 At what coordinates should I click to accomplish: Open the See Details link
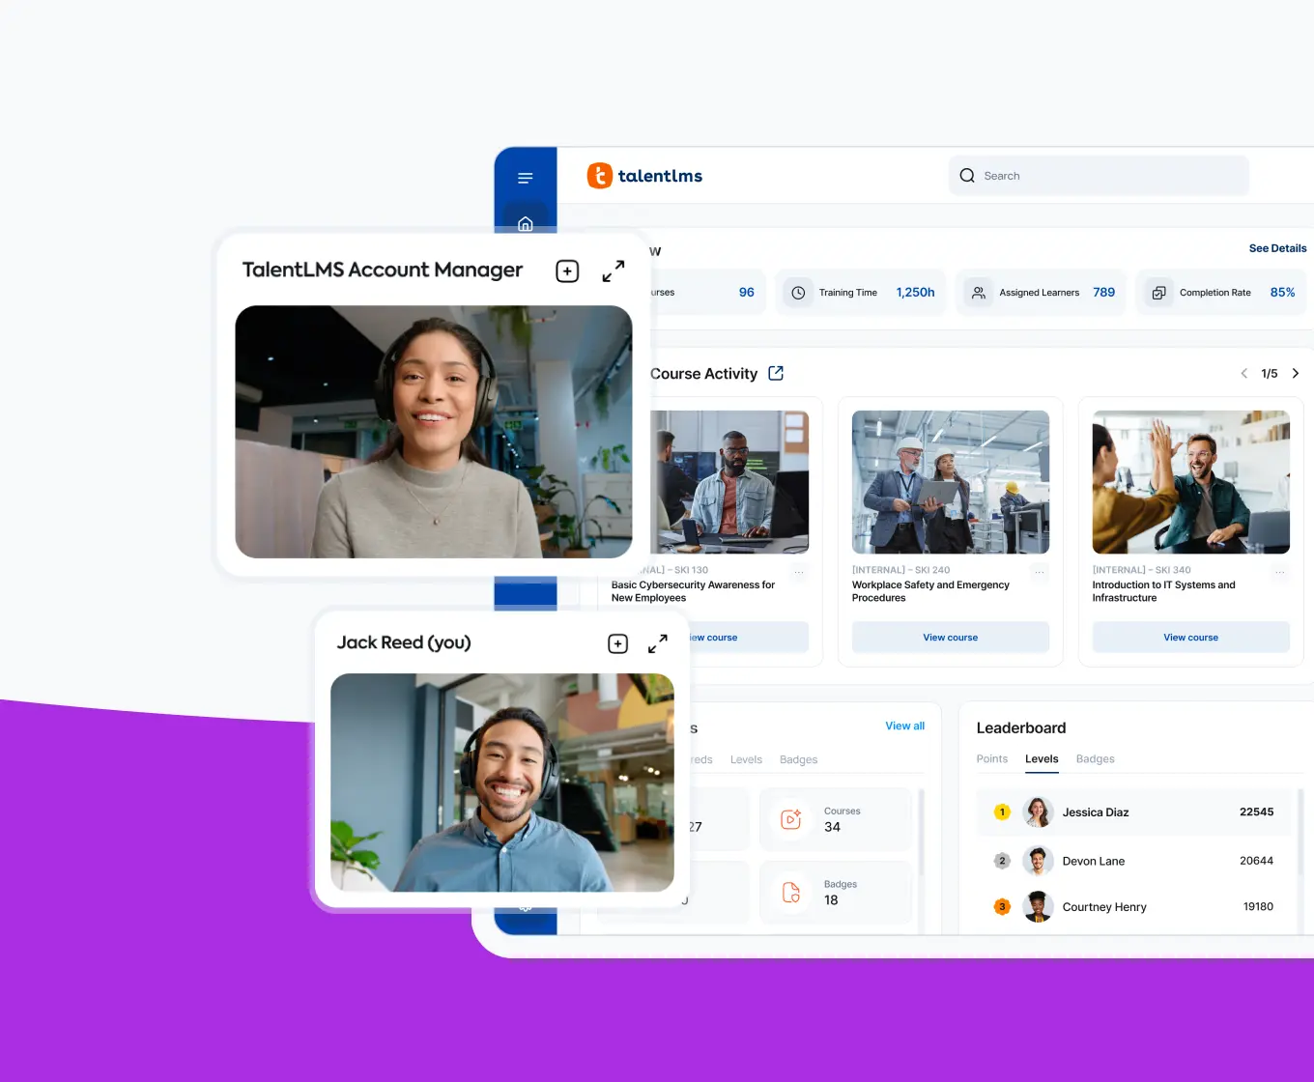(x=1277, y=248)
